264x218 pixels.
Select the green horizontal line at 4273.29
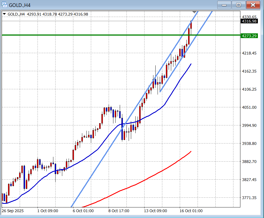click(x=83, y=35)
